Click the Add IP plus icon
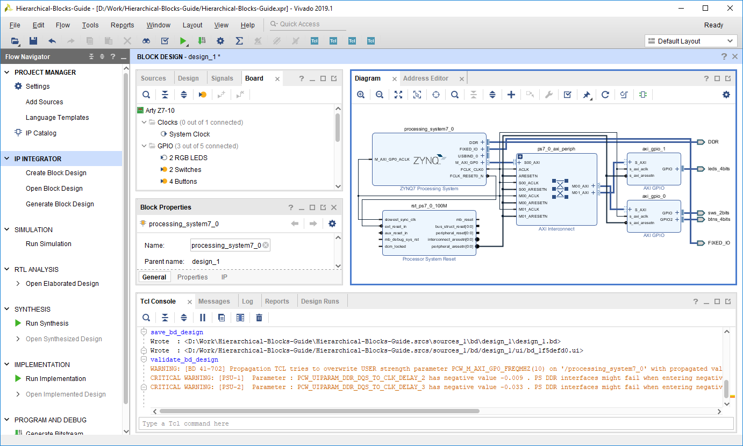This screenshot has width=743, height=446. [x=511, y=95]
